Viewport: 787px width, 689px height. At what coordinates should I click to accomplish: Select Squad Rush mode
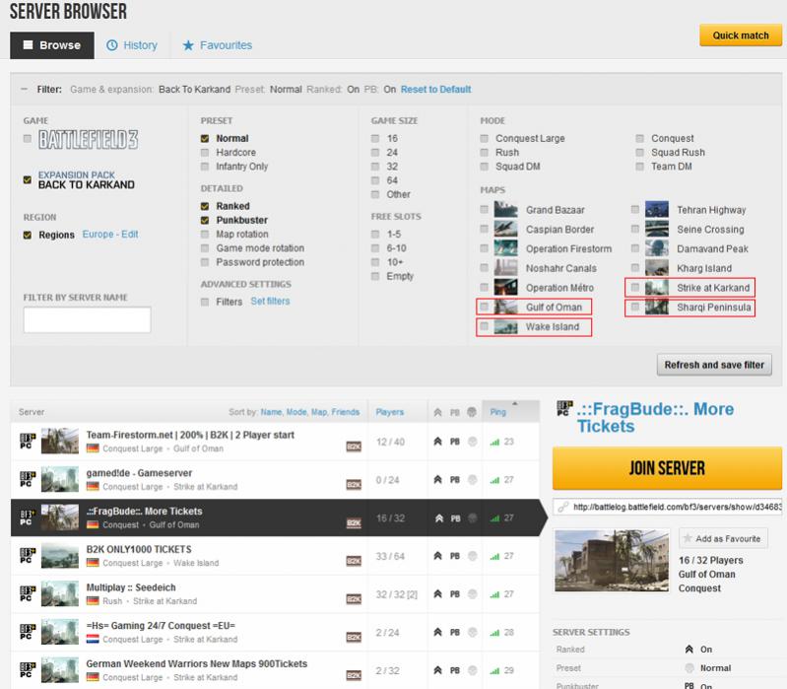point(639,152)
